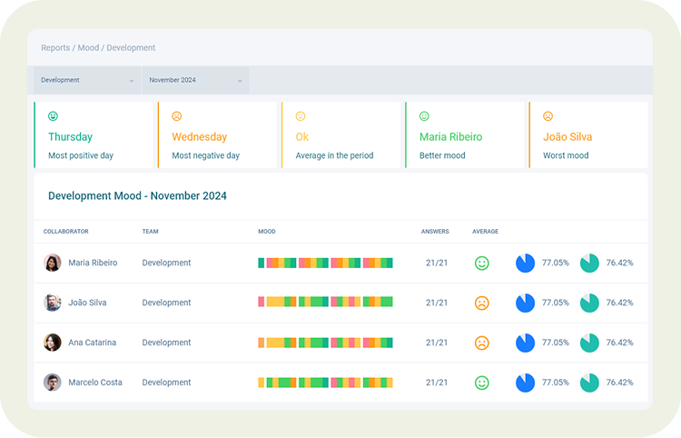
Task: Open the Development team dropdown
Action: [x=87, y=80]
